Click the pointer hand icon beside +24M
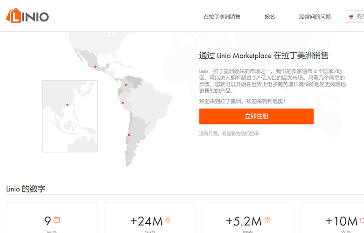Image resolution: width=364 pixels, height=233 pixels. 168,219
